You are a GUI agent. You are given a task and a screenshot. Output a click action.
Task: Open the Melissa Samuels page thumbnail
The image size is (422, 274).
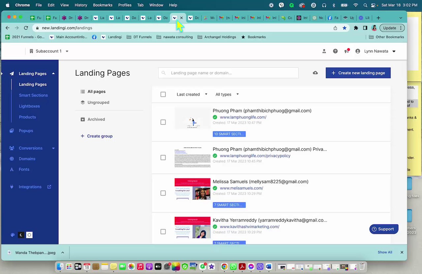(x=193, y=189)
